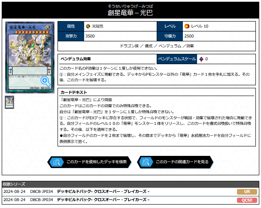Click the related cards icon on the right button

[146, 162]
